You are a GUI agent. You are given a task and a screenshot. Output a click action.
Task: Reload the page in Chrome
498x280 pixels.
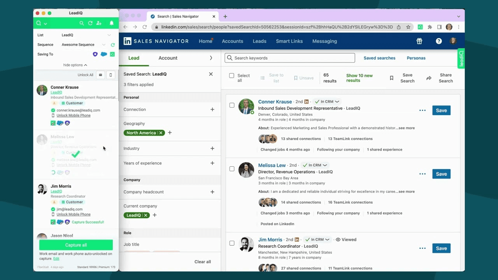144,27
